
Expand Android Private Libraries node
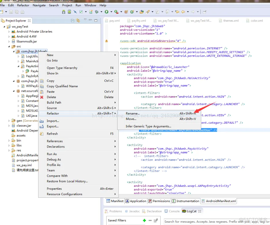pyautogui.click(x=9, y=32)
